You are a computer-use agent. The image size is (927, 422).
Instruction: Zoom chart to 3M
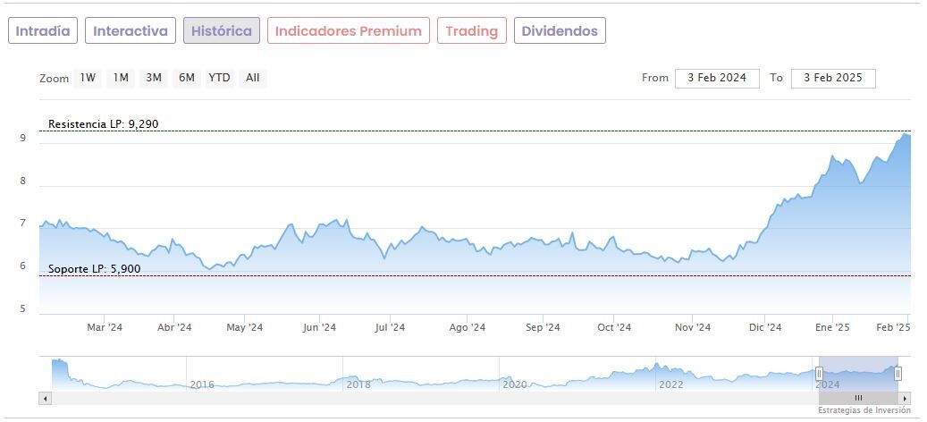pos(154,78)
